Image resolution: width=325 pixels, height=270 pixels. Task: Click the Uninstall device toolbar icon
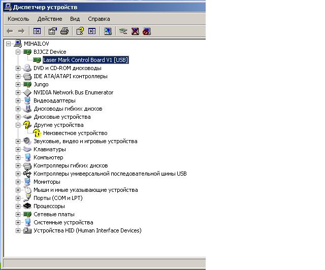[x=135, y=31]
